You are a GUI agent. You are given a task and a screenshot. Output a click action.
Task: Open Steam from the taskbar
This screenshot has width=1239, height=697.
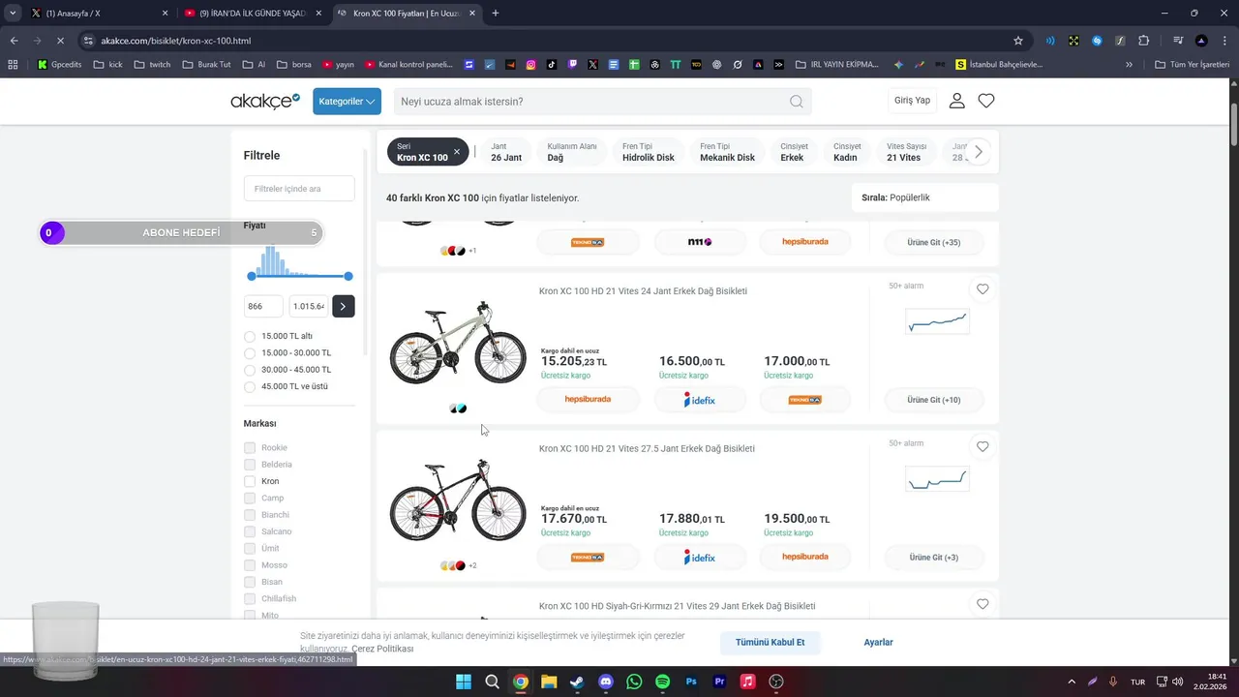[577, 682]
